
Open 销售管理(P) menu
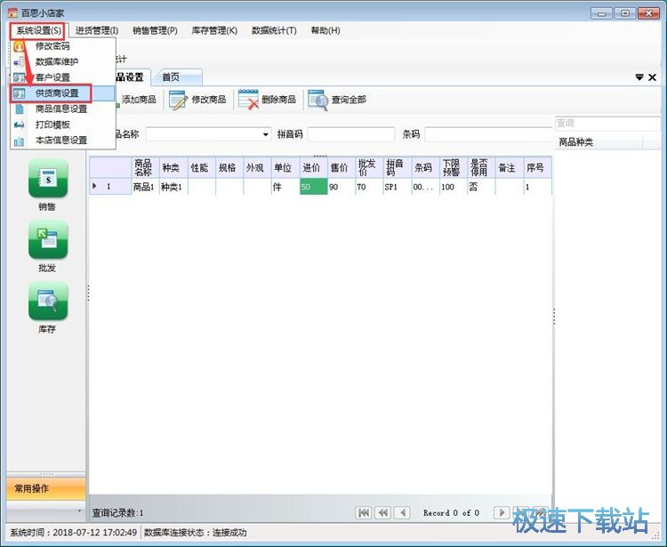[x=155, y=30]
